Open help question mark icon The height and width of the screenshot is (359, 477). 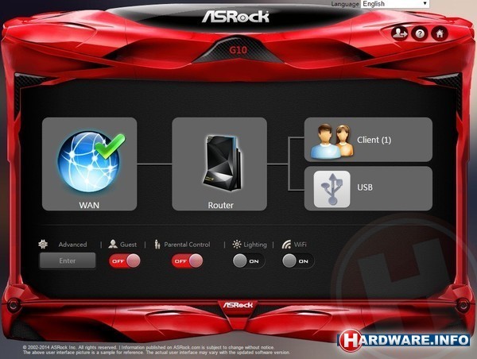coord(420,33)
